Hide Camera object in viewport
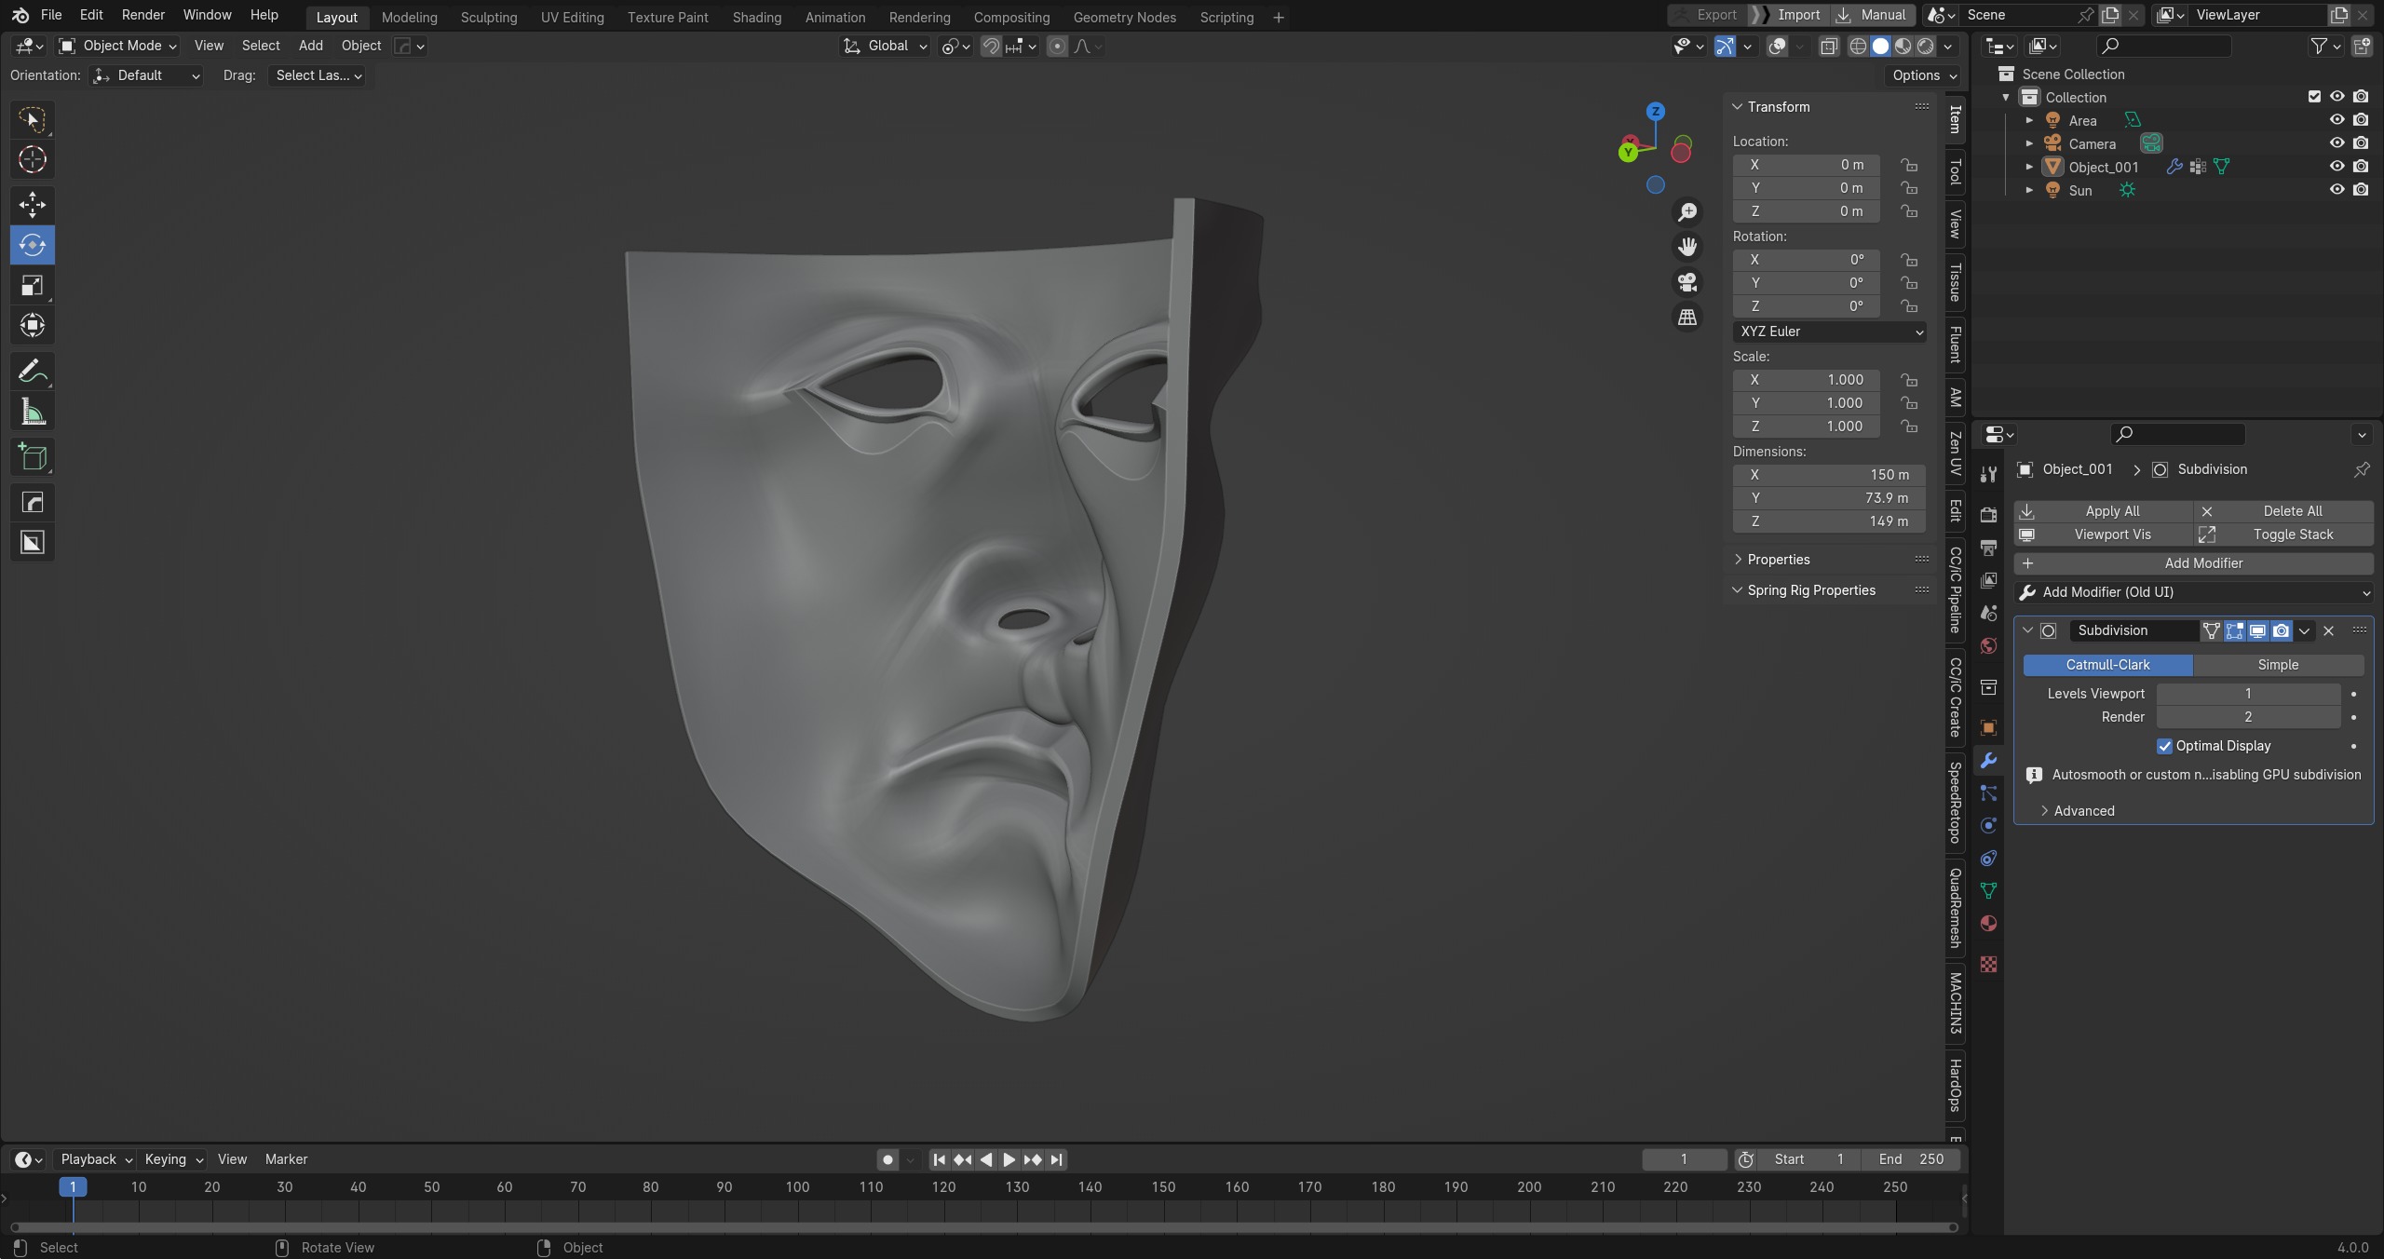 click(2337, 143)
